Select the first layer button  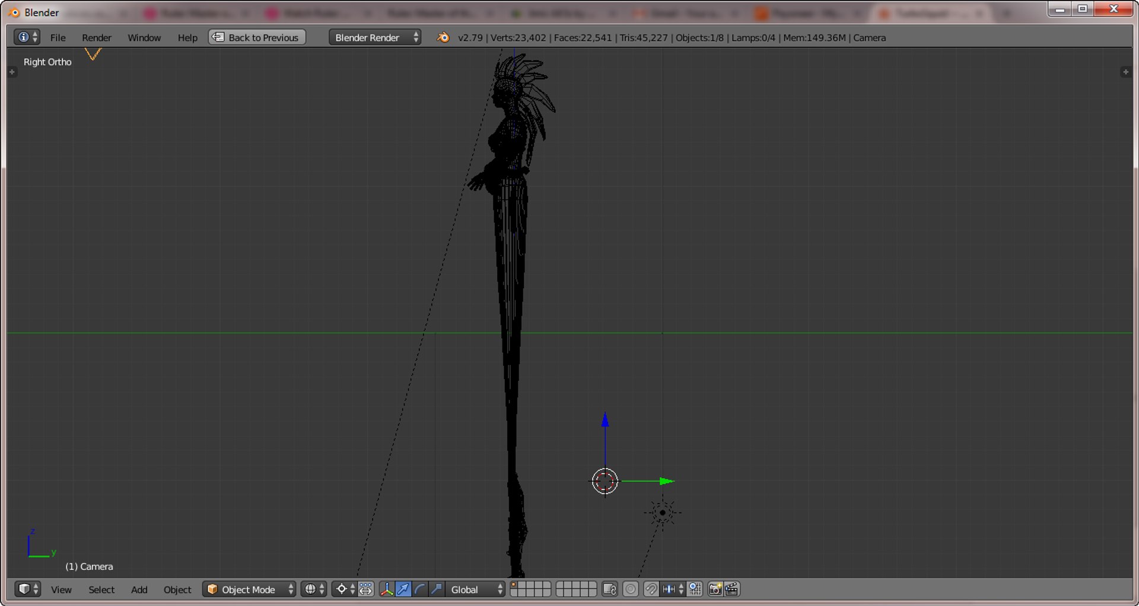coord(514,585)
